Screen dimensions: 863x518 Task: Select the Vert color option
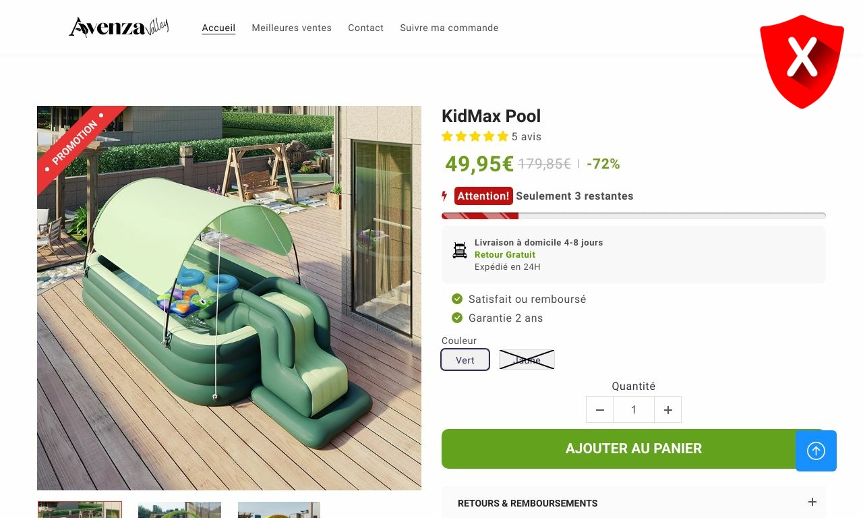pos(465,359)
